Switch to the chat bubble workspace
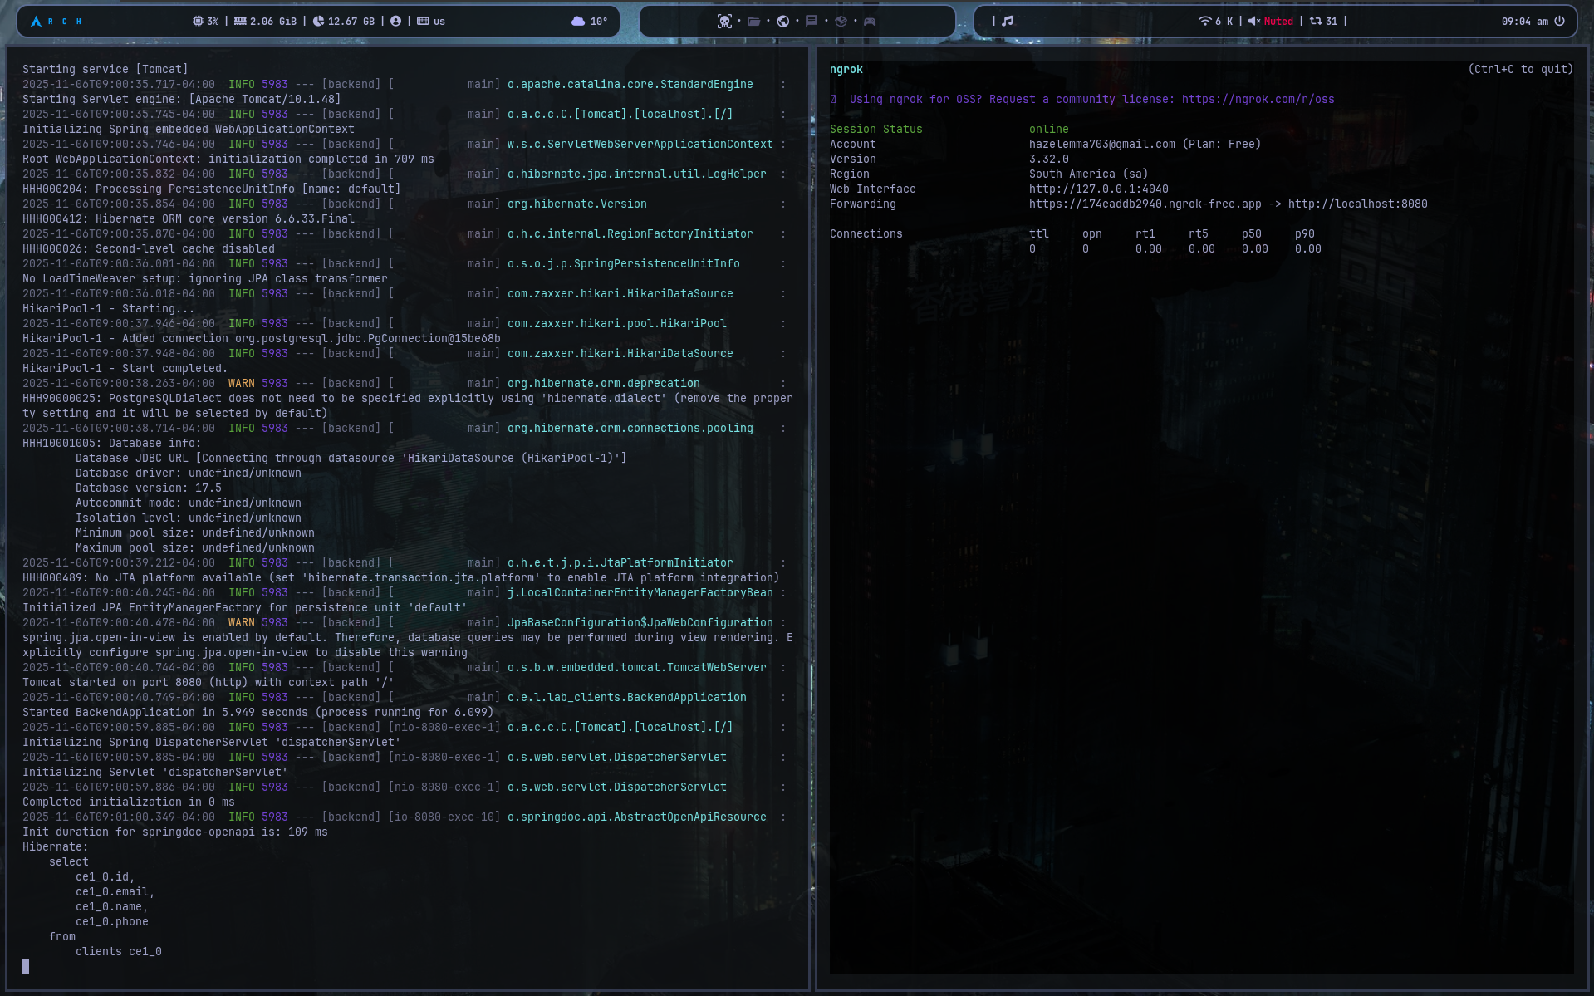Image resolution: width=1594 pixels, height=996 pixels. click(x=812, y=22)
